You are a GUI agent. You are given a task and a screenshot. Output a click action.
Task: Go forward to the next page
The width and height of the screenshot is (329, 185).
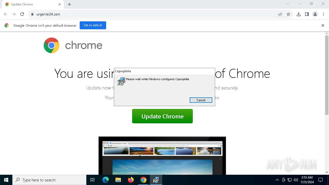(x=14, y=14)
